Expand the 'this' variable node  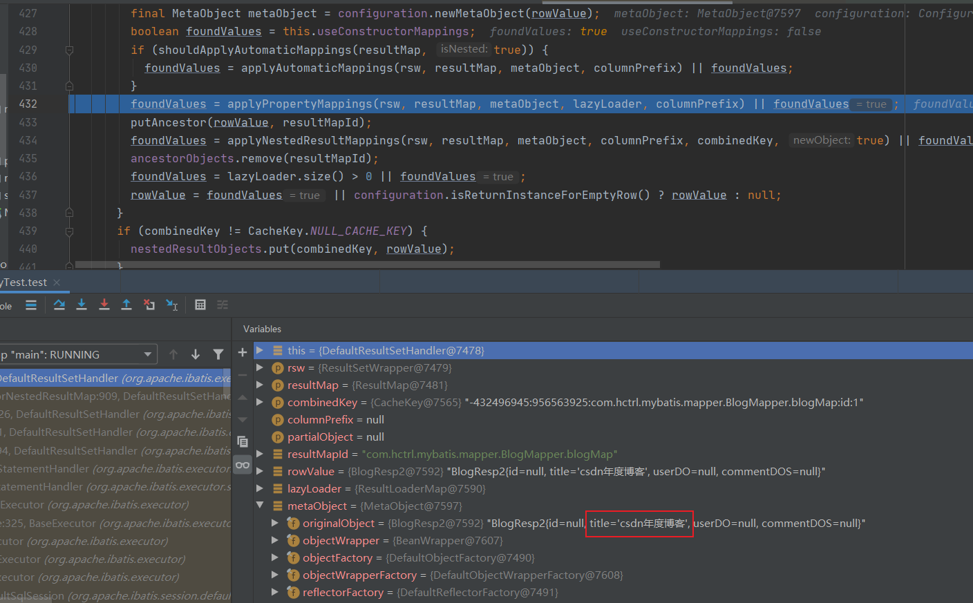click(260, 350)
